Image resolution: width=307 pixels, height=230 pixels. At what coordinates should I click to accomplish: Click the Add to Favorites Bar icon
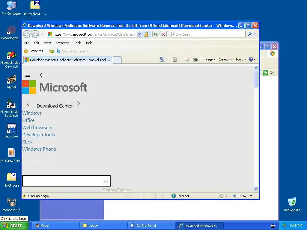tap(52, 51)
